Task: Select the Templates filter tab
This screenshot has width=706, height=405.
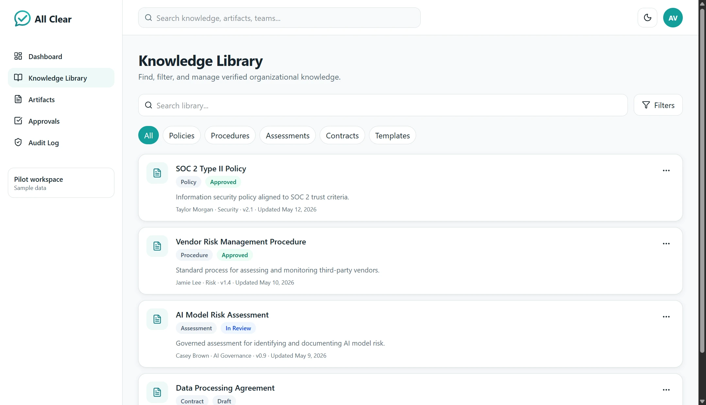Action: (392, 135)
